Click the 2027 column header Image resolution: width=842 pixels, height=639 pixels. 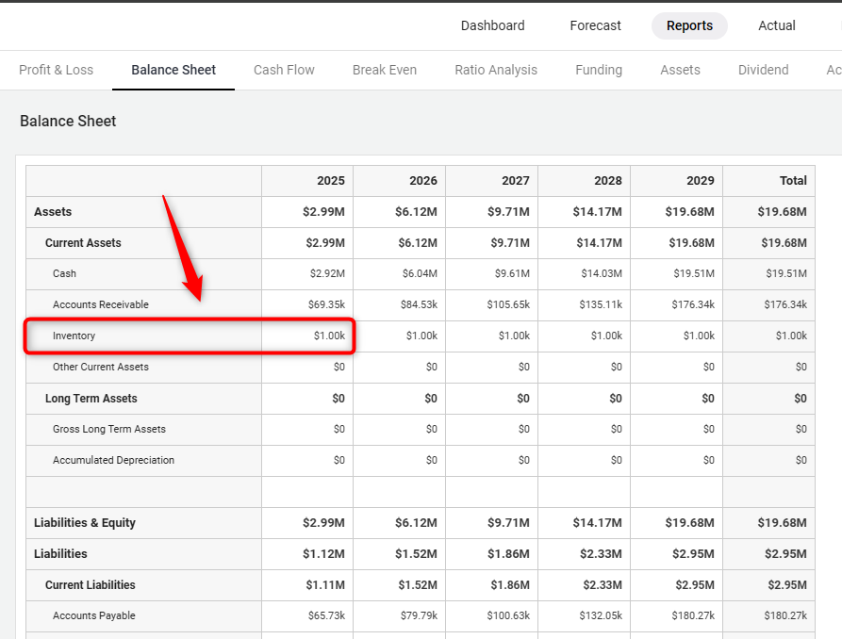pyautogui.click(x=516, y=181)
